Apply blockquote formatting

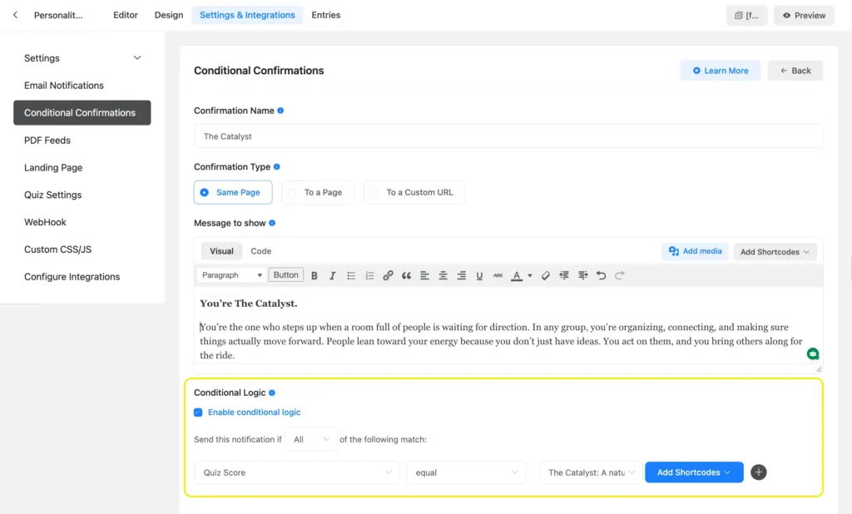point(406,275)
